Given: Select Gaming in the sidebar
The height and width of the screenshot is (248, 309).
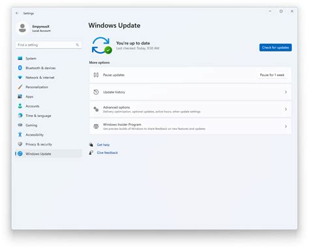Looking at the screenshot, I should point(49,125).
